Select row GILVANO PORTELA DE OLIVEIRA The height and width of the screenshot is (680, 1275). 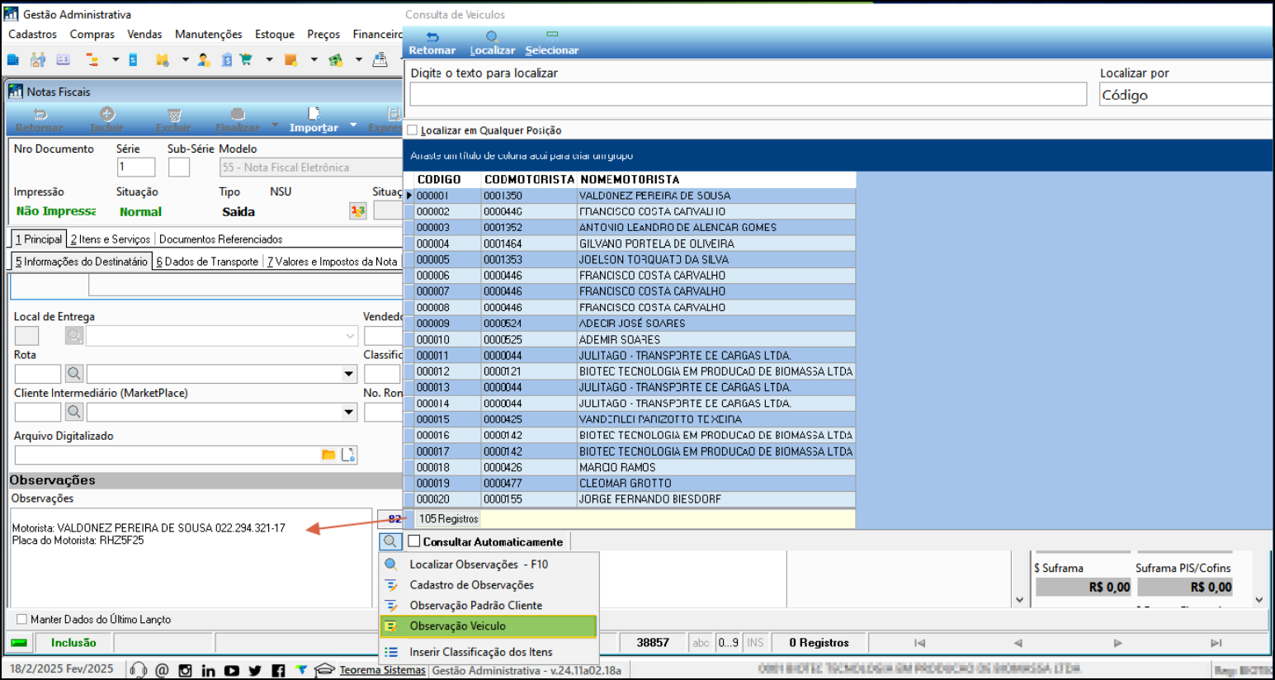[630, 243]
